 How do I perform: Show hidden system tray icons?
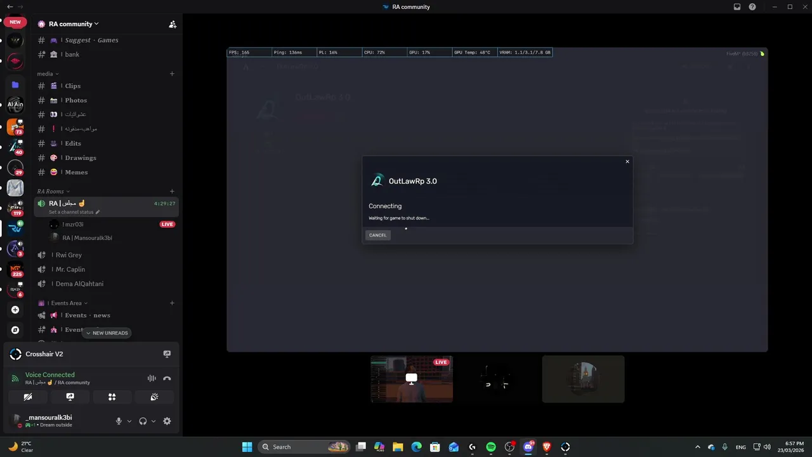click(x=698, y=447)
